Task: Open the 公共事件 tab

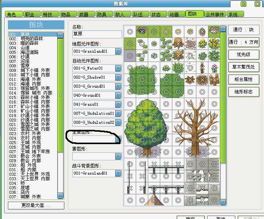Action: click(x=215, y=14)
